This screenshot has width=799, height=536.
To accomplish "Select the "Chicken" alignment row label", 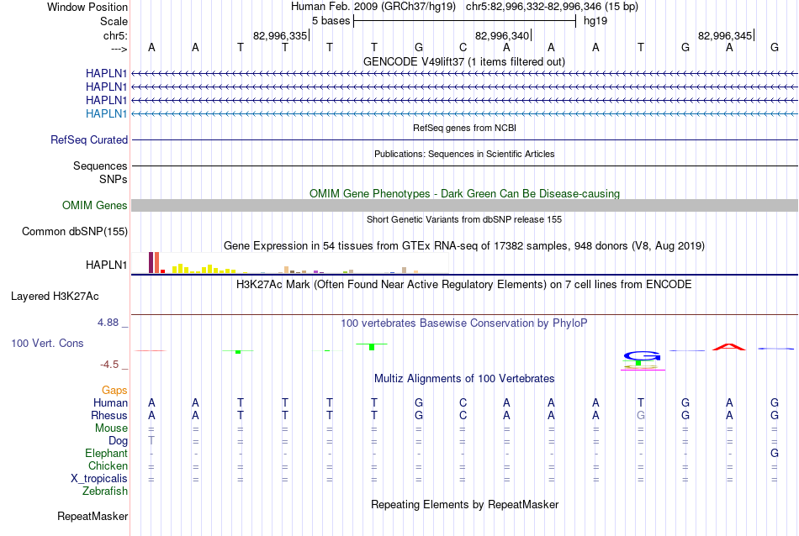I will click(108, 465).
